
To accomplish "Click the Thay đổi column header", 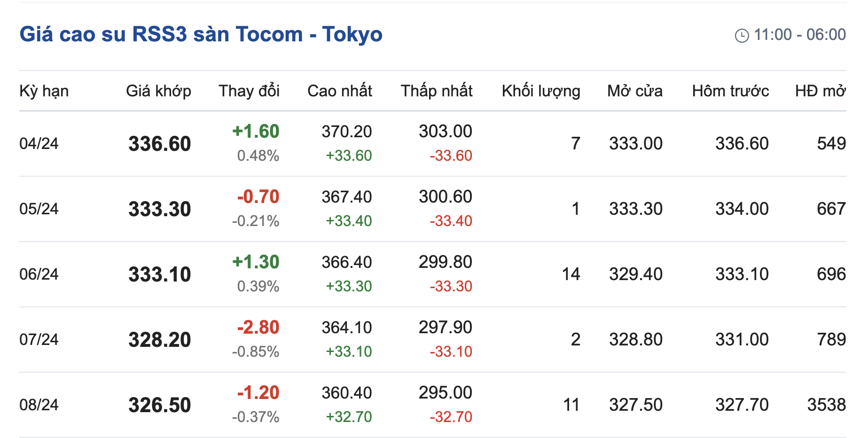I will [x=249, y=91].
